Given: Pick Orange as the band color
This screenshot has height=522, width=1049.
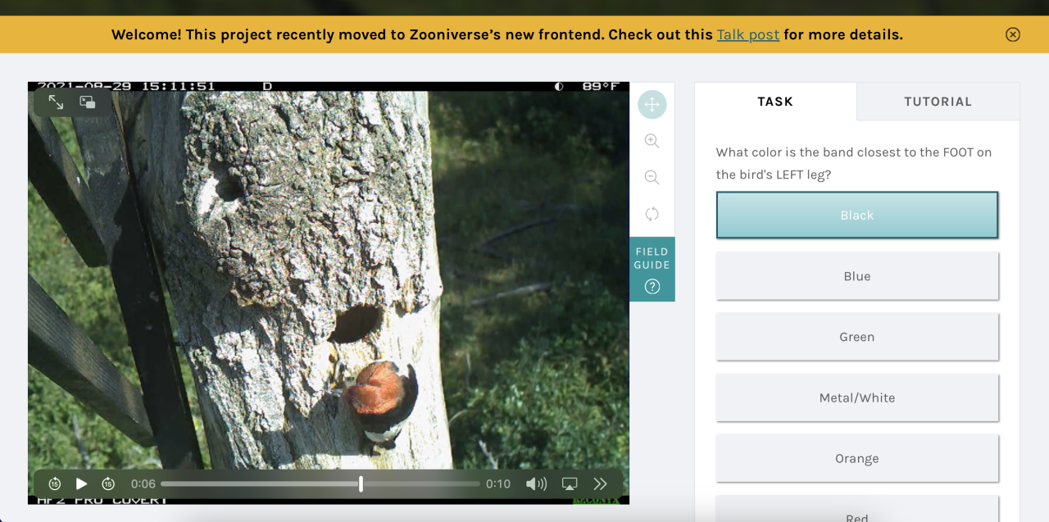Looking at the screenshot, I should 857,458.
